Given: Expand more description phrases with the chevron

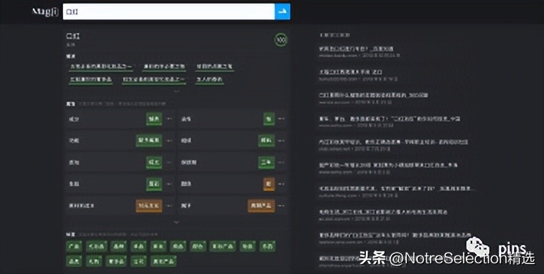Looking at the screenshot, I should click(177, 91).
